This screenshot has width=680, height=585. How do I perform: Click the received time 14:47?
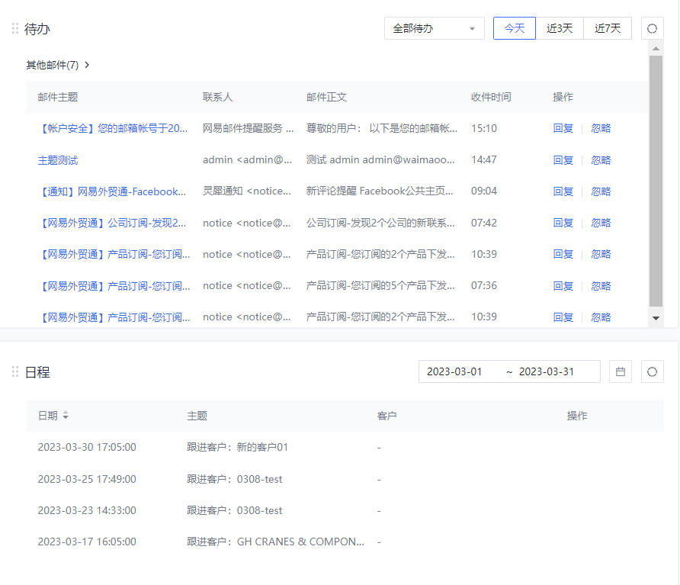(x=484, y=160)
